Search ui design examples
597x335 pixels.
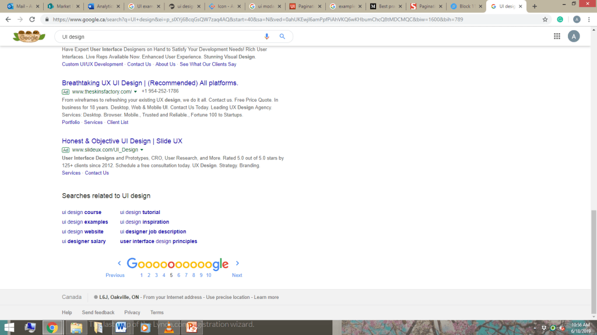85,222
